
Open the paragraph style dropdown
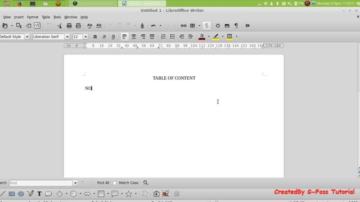coord(27,36)
